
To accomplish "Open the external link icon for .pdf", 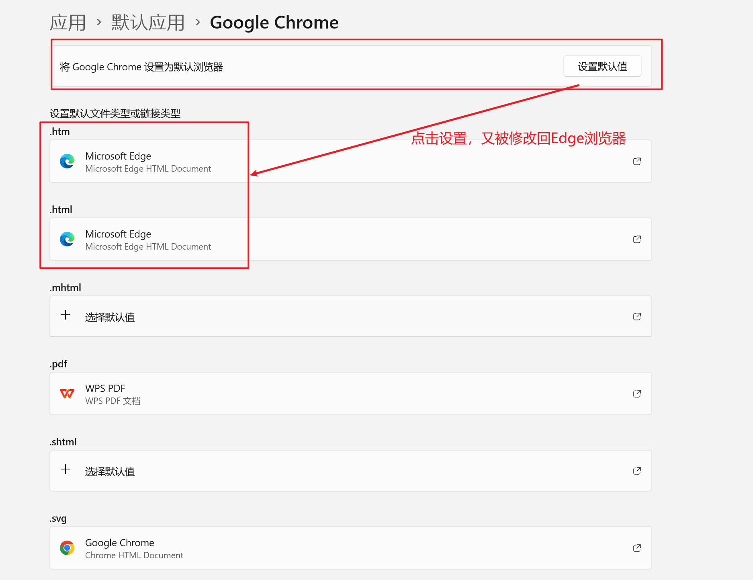I will pyautogui.click(x=637, y=393).
